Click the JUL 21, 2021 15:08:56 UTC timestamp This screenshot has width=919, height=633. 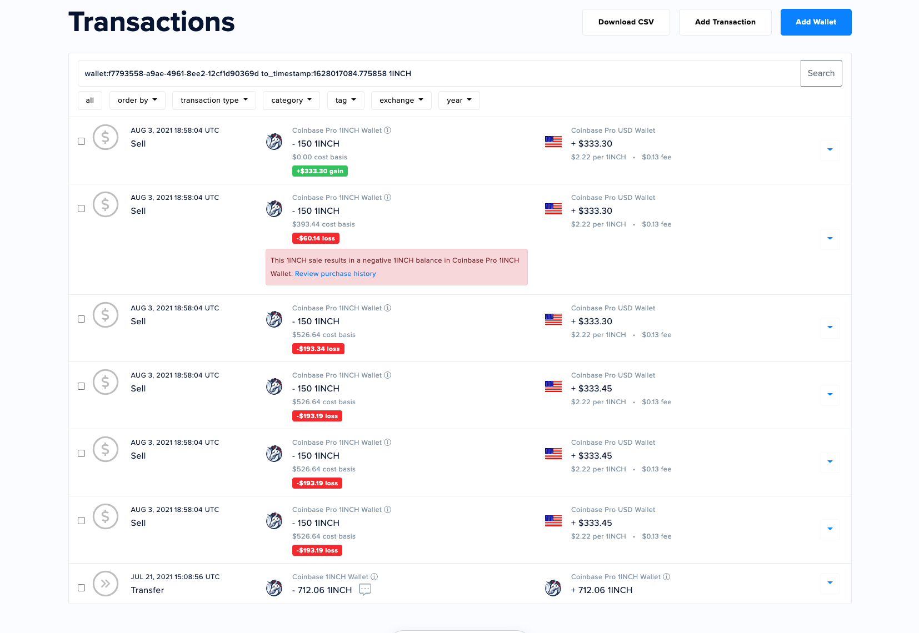click(x=175, y=577)
